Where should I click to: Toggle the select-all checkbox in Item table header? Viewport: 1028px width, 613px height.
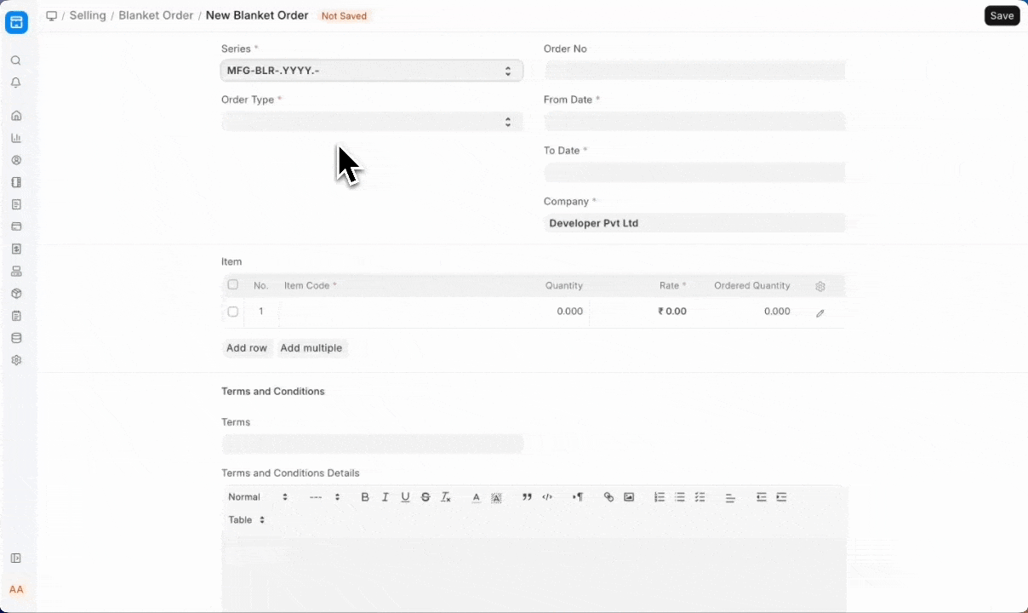coord(233,285)
